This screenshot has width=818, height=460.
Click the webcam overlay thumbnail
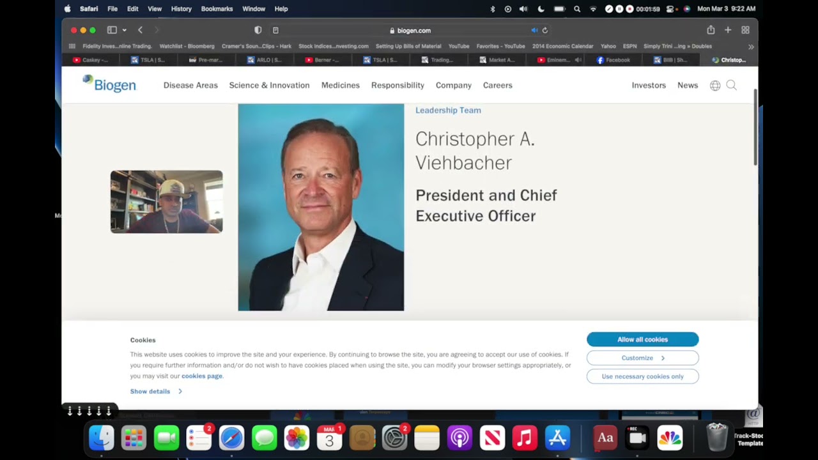[166, 201]
